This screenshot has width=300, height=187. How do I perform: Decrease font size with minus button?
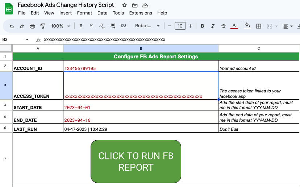(170, 26)
